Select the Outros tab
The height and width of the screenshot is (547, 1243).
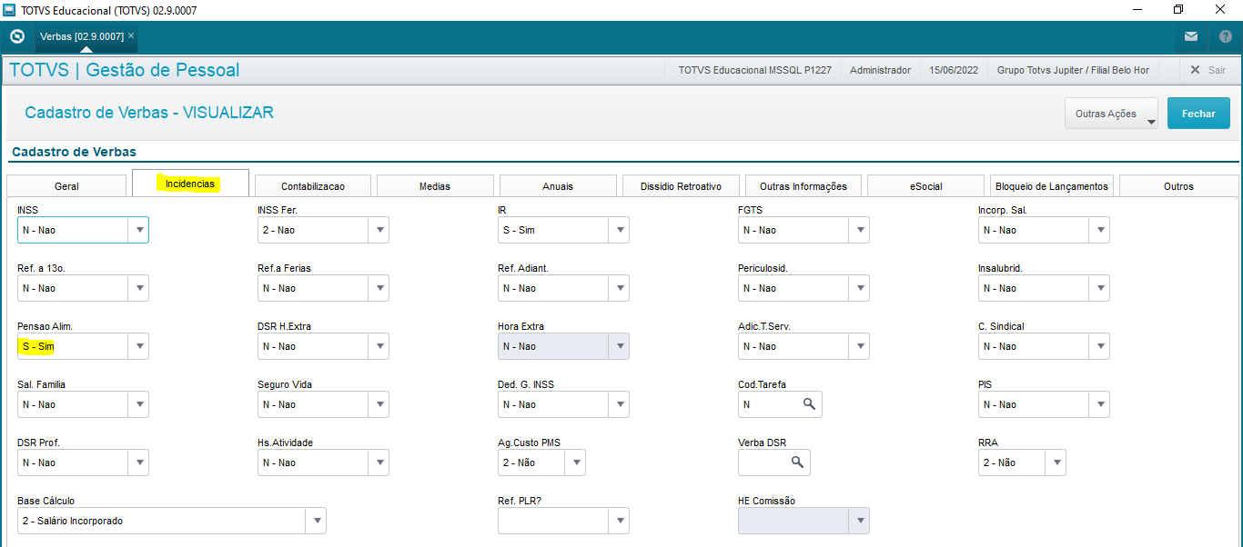click(1178, 185)
